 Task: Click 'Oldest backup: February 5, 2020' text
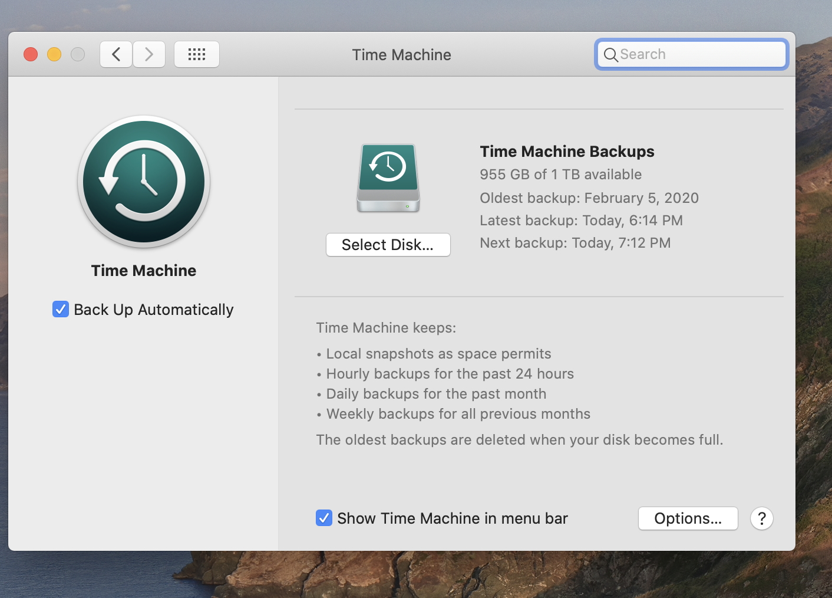[x=589, y=198]
